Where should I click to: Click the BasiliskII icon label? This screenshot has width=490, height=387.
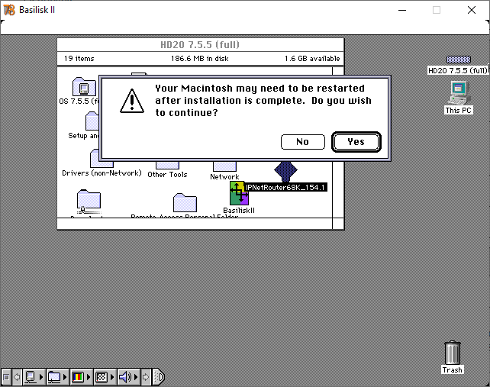click(x=239, y=211)
